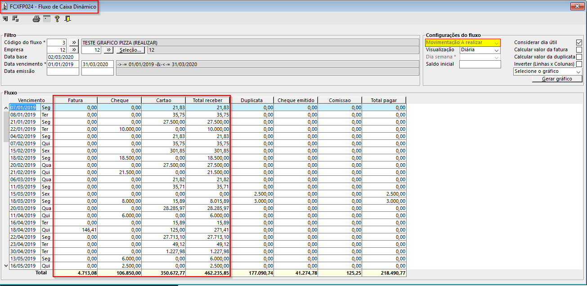Click the Data emissão first field
The image size is (587, 286).
[63, 71]
